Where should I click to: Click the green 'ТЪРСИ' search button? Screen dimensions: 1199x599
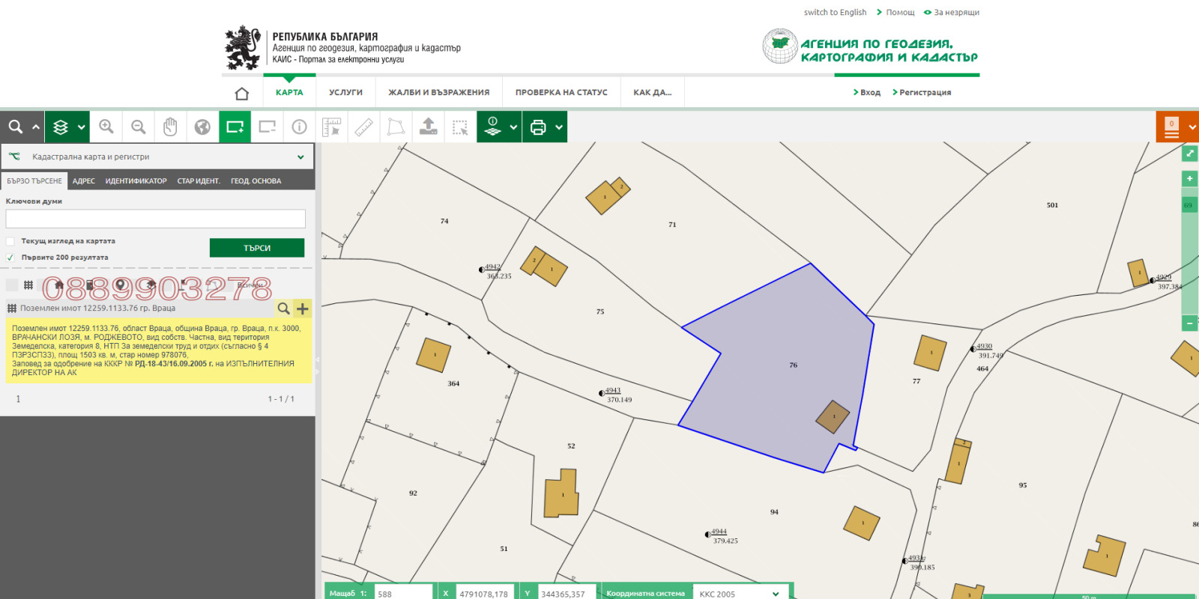click(x=257, y=248)
